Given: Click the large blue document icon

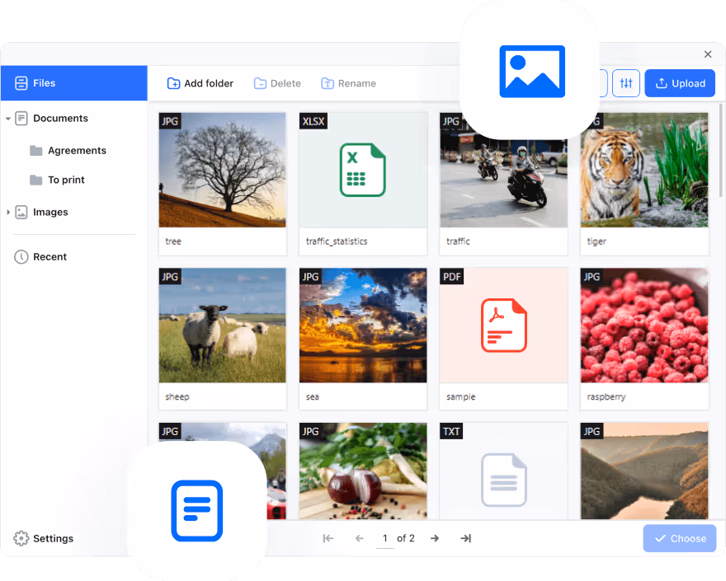Looking at the screenshot, I should [x=196, y=511].
